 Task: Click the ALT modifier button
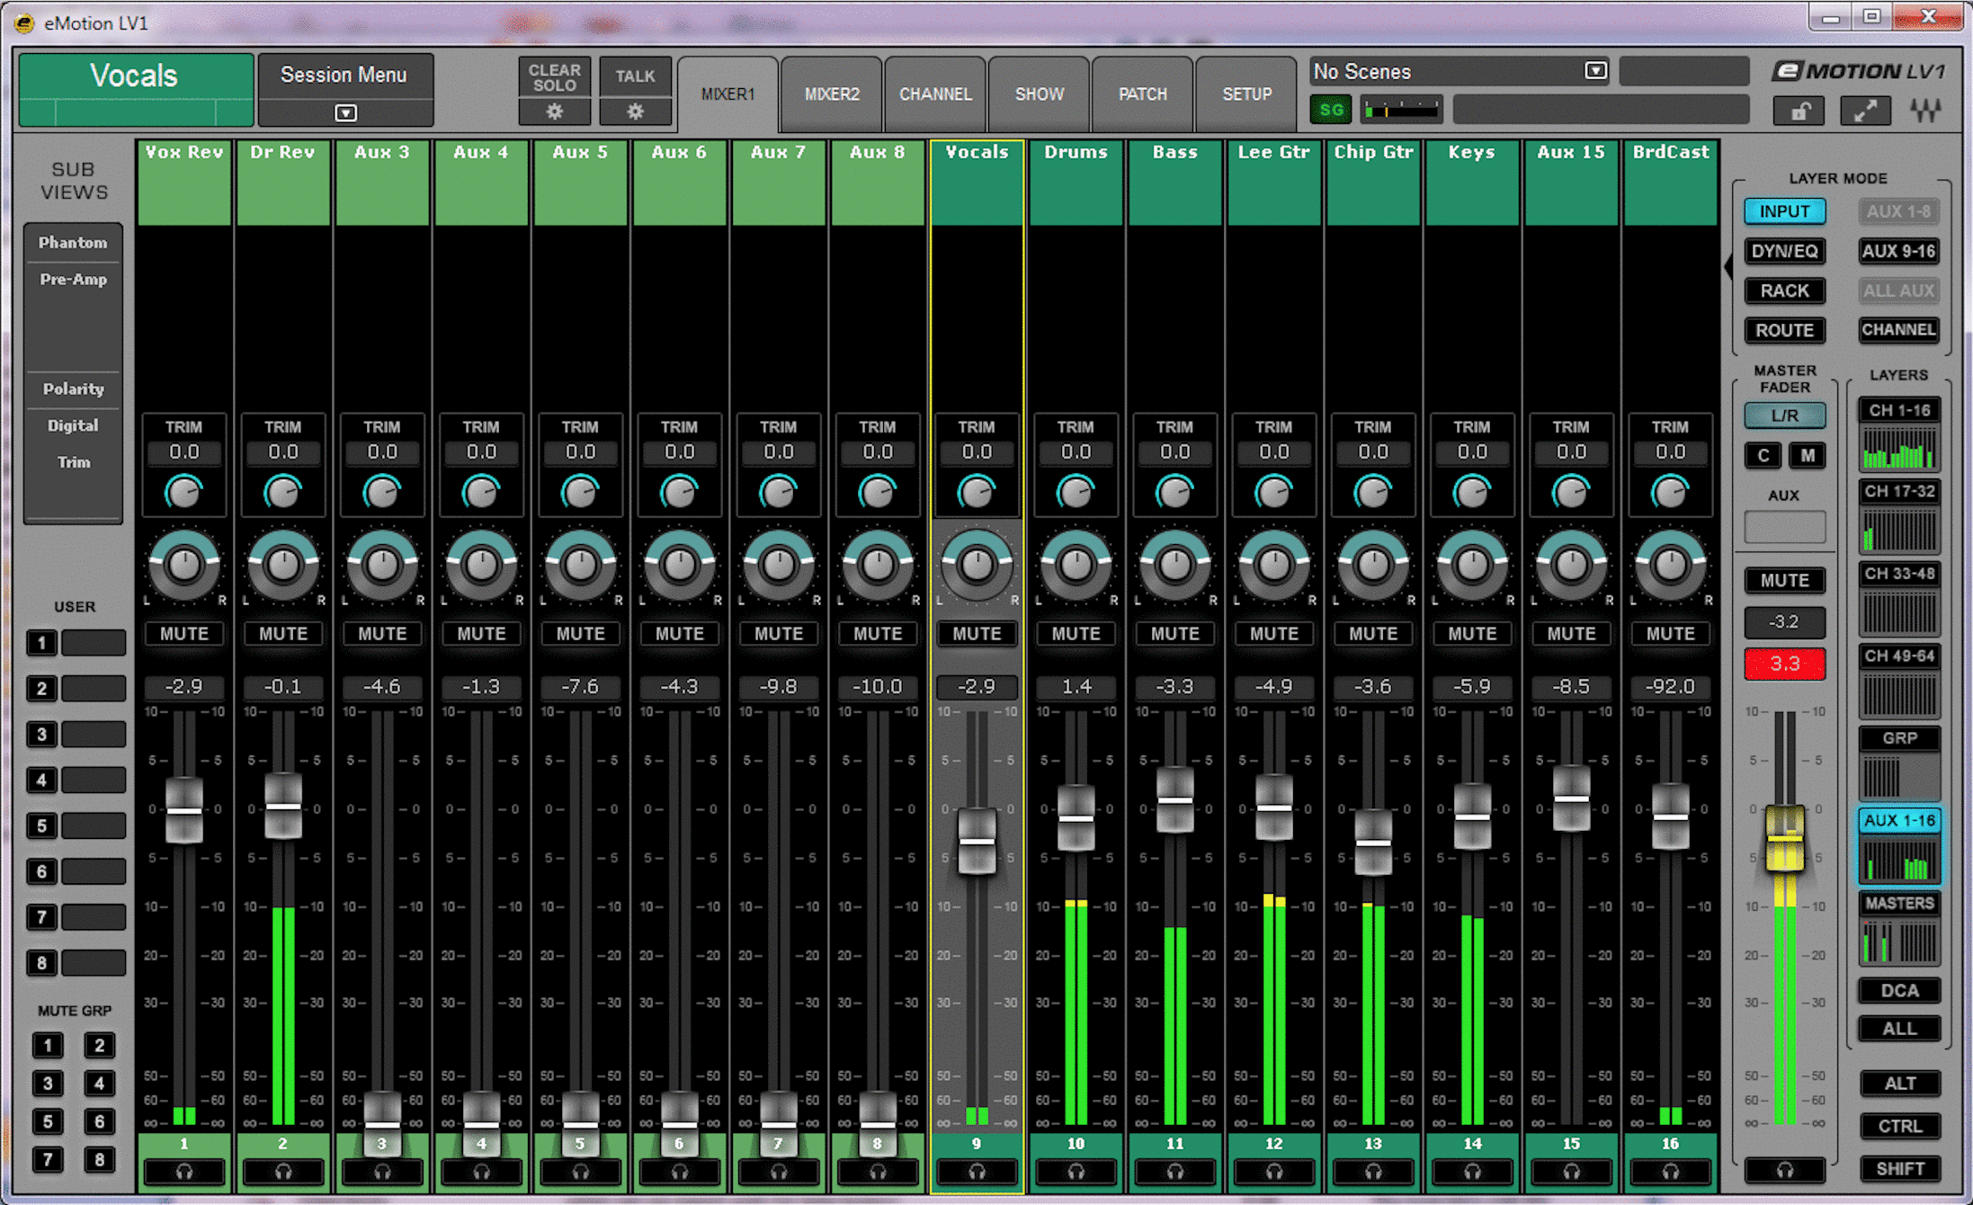[1899, 1084]
